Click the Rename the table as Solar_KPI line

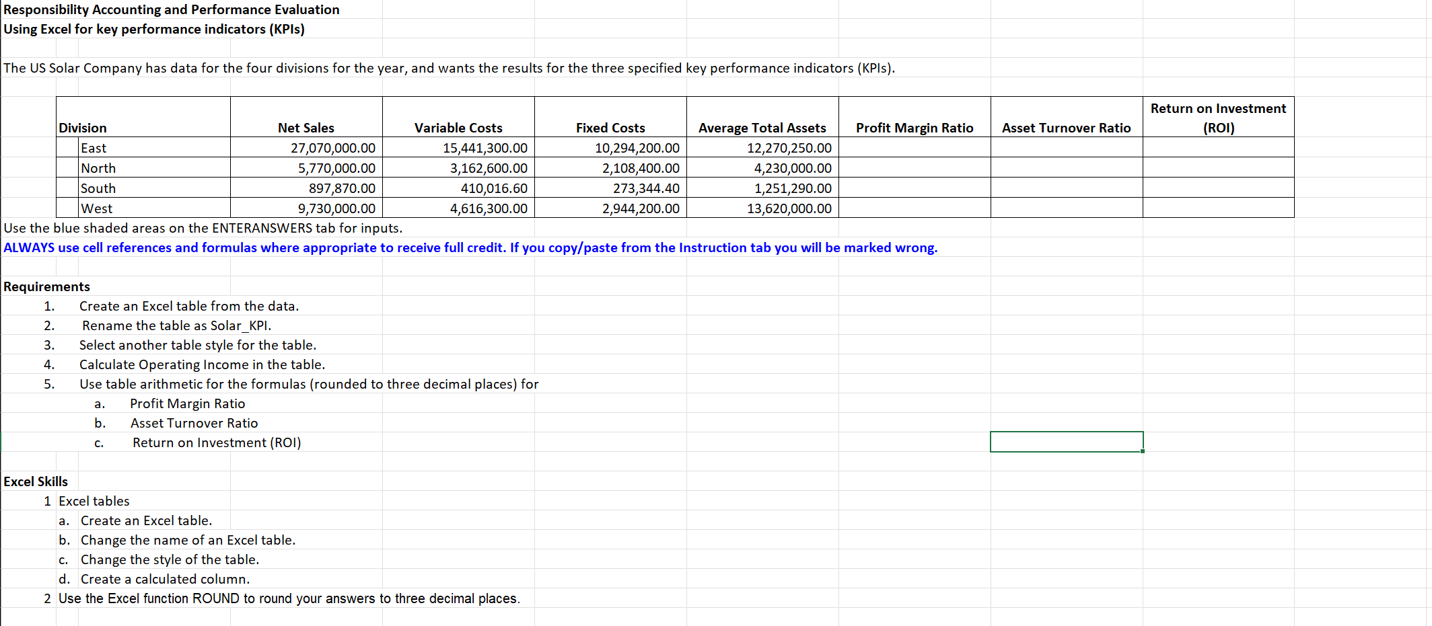point(176,325)
